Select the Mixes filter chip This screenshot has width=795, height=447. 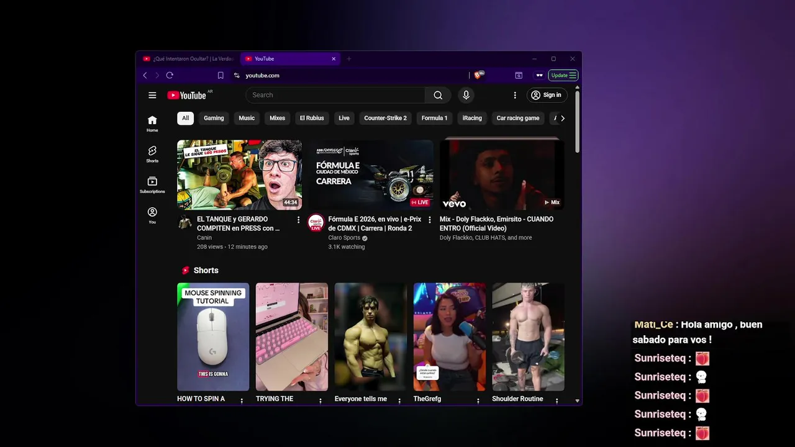coord(277,118)
